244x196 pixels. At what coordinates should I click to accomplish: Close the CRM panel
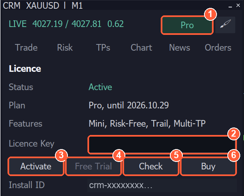coord(238,5)
